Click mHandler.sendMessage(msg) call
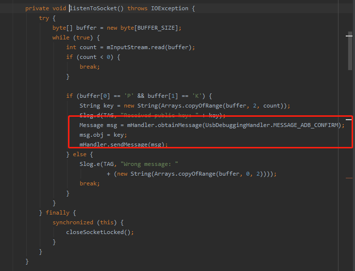The image size is (355, 271). click(122, 145)
